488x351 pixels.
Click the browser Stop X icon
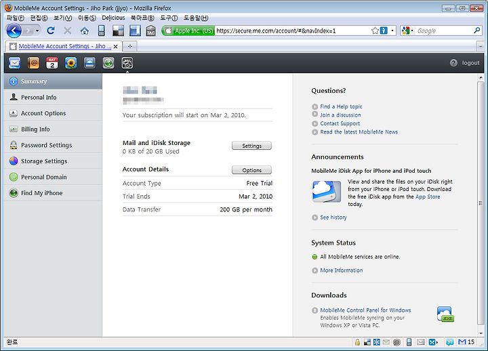coord(67,30)
